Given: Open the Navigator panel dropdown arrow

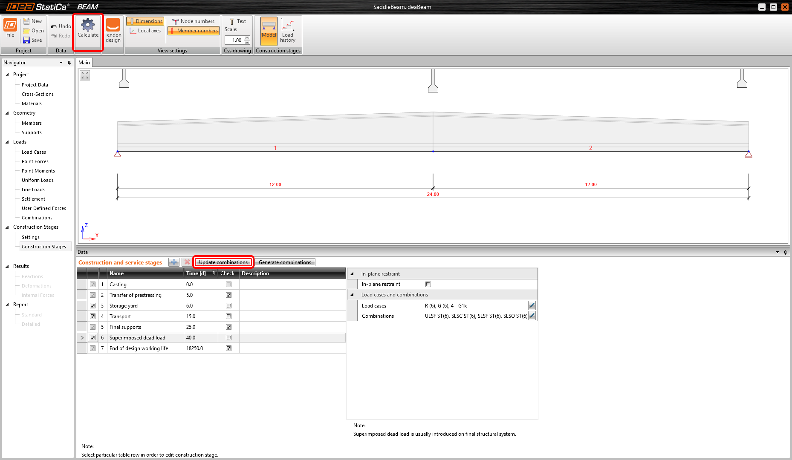Looking at the screenshot, I should click(61, 63).
